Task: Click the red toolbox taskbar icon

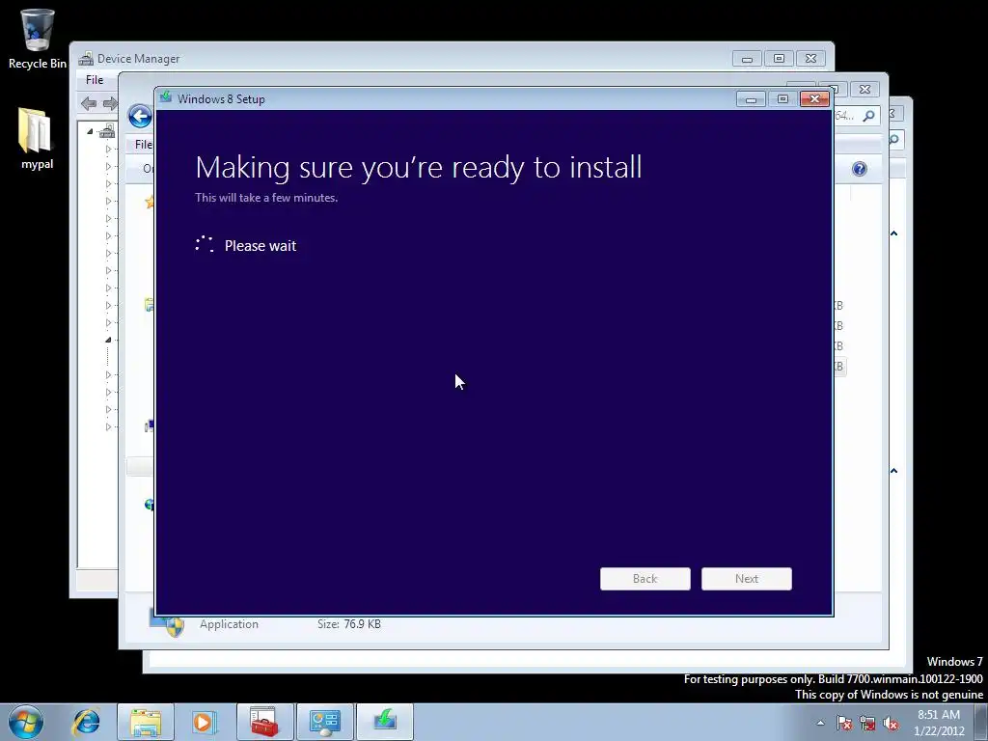Action: [x=264, y=722]
